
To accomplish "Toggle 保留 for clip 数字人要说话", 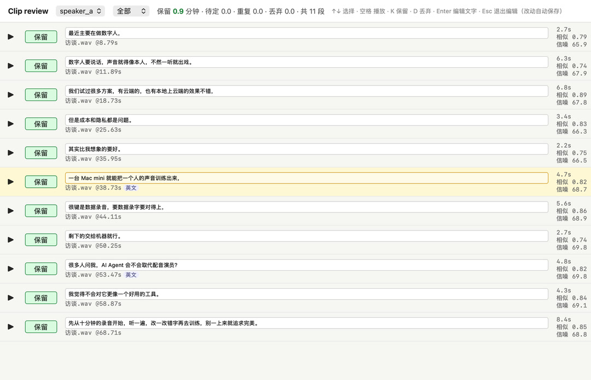I will [x=41, y=66].
